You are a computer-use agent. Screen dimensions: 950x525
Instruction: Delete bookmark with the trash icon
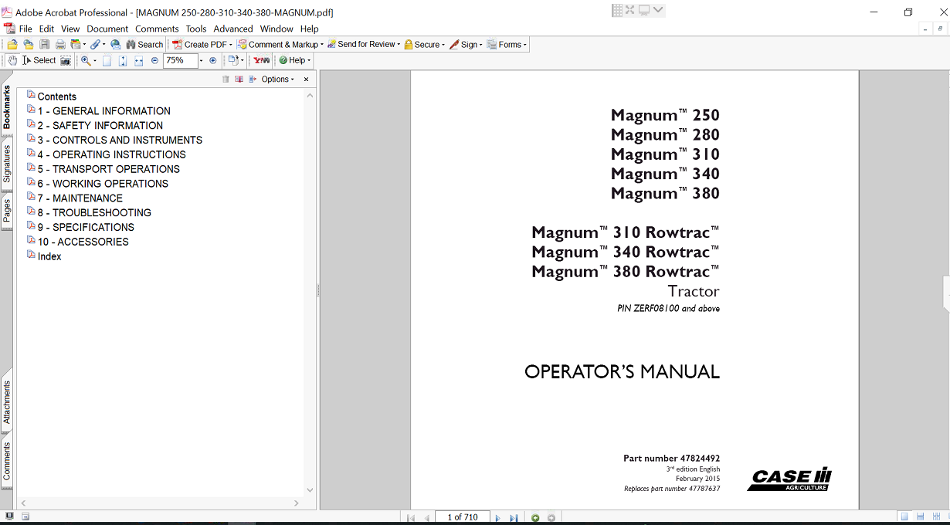click(226, 80)
